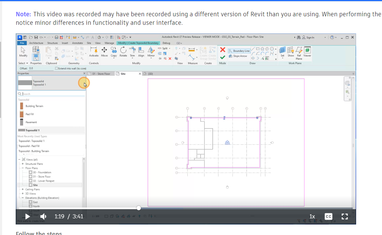
Task: Collapse the Floor Plans tree node
Action: tap(22, 168)
